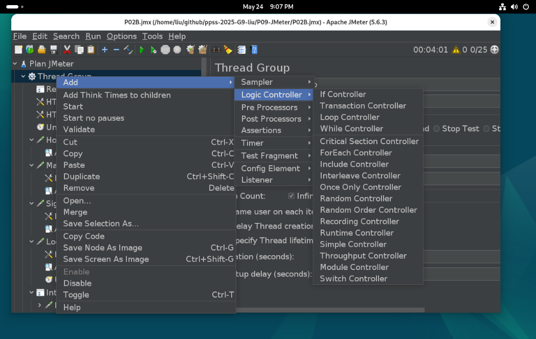
Task: Click the Stop test octagon icon
Action: [165, 50]
